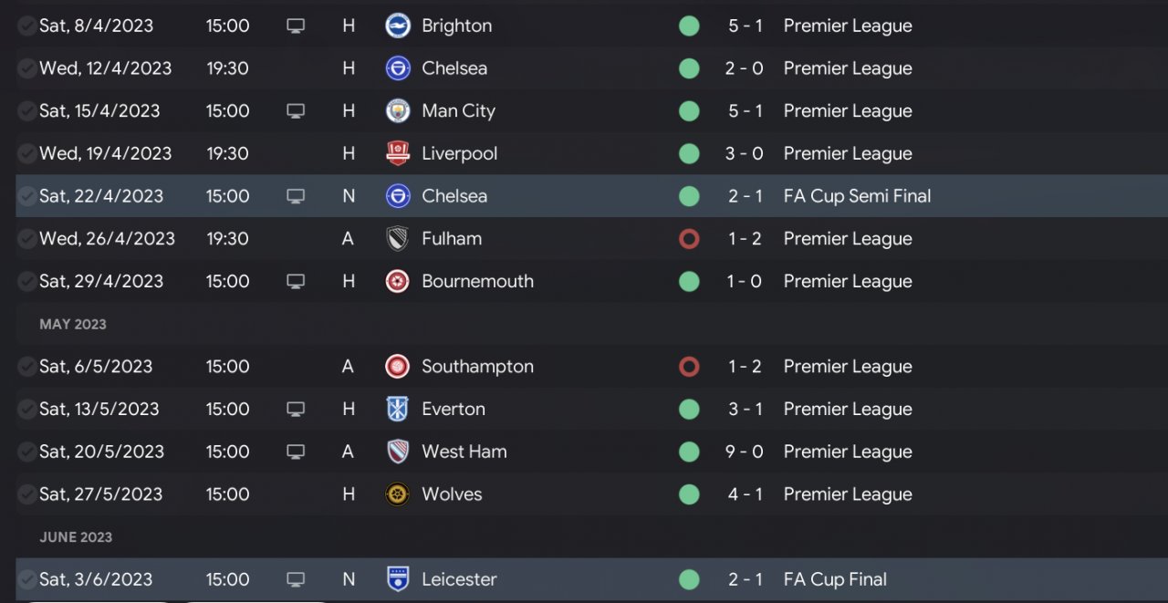The width and height of the screenshot is (1168, 603).
Task: View the 9 - 0 match result
Action: [745, 452]
